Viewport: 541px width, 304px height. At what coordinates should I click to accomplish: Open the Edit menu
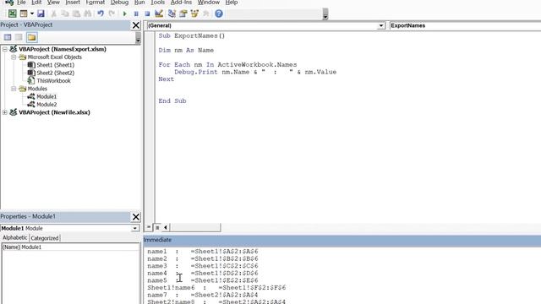click(x=36, y=3)
